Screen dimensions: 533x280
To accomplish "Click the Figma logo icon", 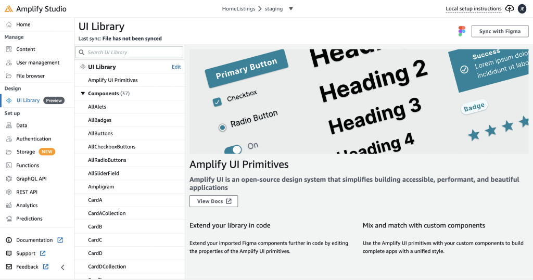I will (x=462, y=31).
